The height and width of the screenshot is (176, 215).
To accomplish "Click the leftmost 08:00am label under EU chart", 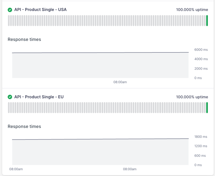I will click(x=16, y=169).
